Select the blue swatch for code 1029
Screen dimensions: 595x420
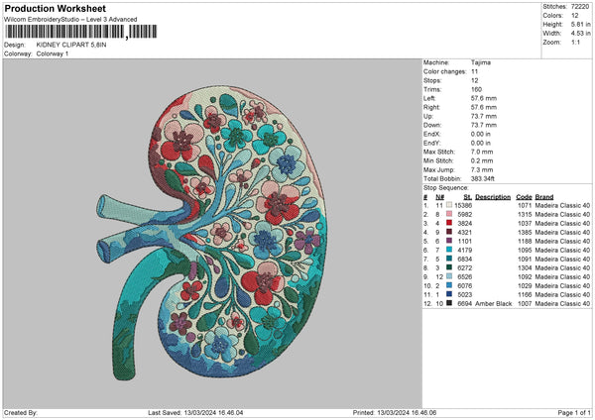pos(449,285)
